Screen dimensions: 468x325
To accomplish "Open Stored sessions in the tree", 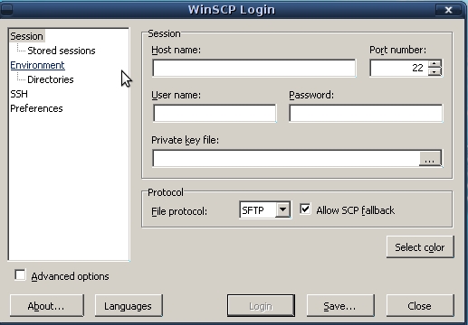I will tap(62, 51).
